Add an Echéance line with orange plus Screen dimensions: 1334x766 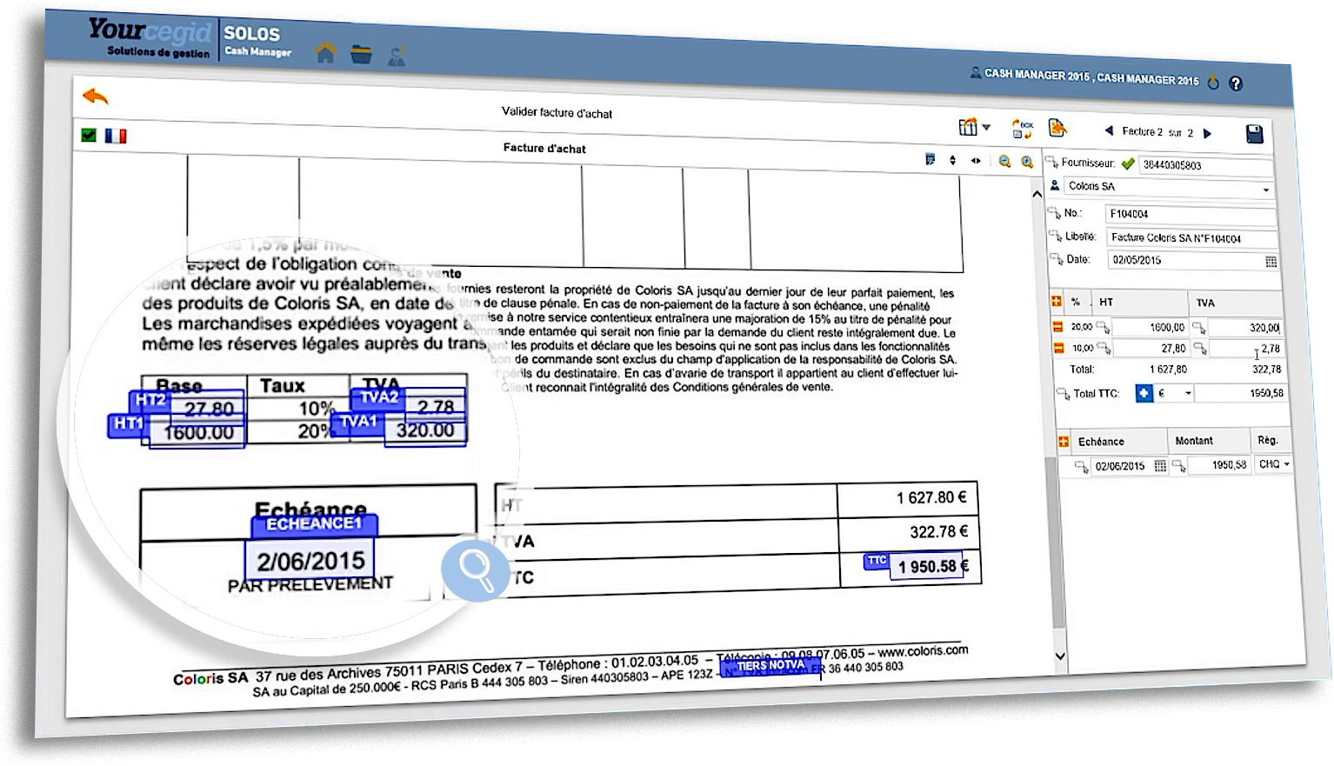1063,442
